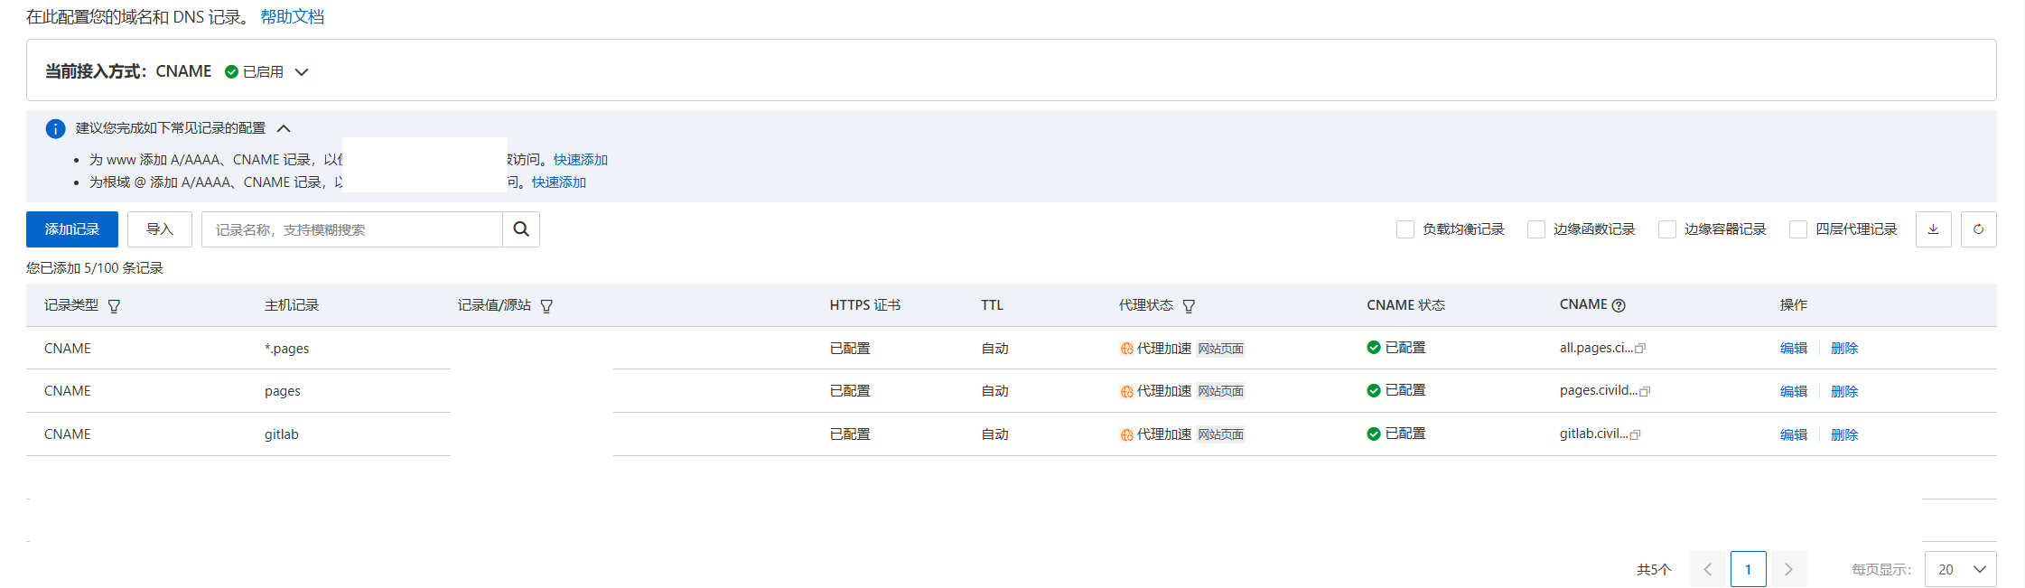The image size is (2025, 588).
Task: Click host record *.pages cell
Action: click(286, 349)
